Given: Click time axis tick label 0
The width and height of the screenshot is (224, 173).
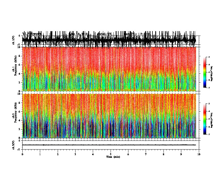Looking at the screenshot, I should [x=22, y=154].
